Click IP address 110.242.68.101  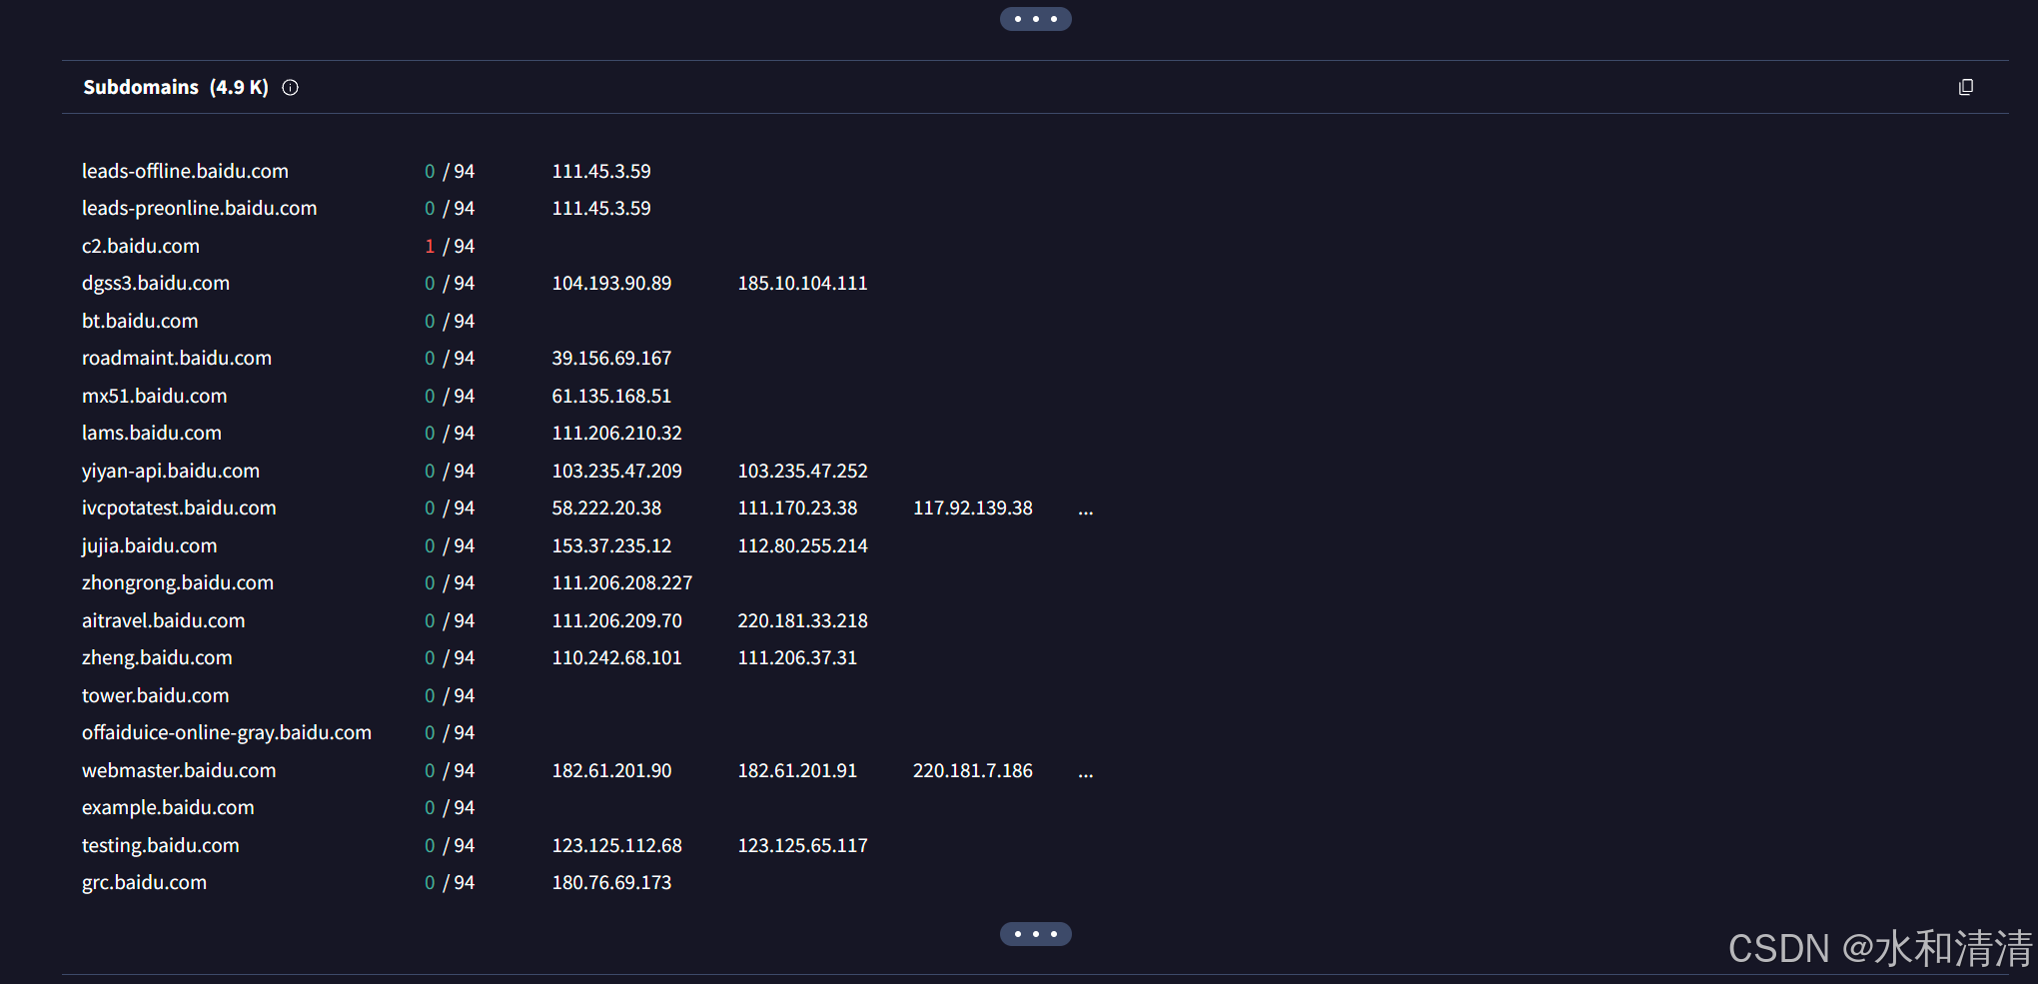[x=616, y=657]
